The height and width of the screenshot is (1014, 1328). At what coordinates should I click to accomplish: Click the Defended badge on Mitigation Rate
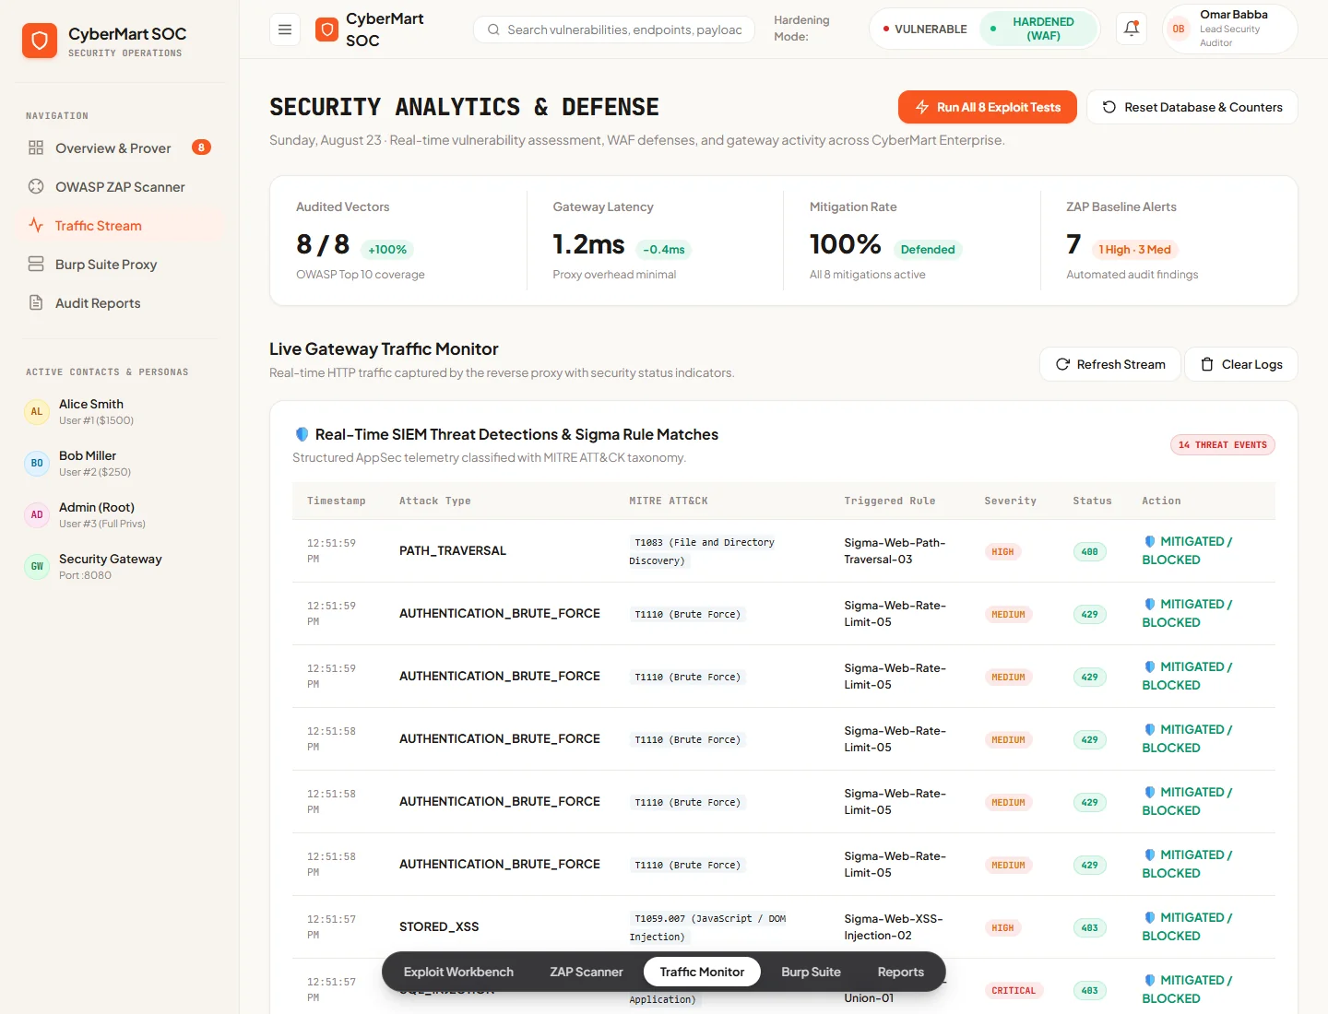pos(928,249)
